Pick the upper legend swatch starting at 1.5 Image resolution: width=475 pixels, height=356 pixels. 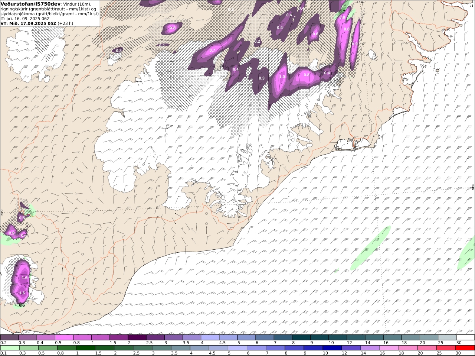click(119, 337)
